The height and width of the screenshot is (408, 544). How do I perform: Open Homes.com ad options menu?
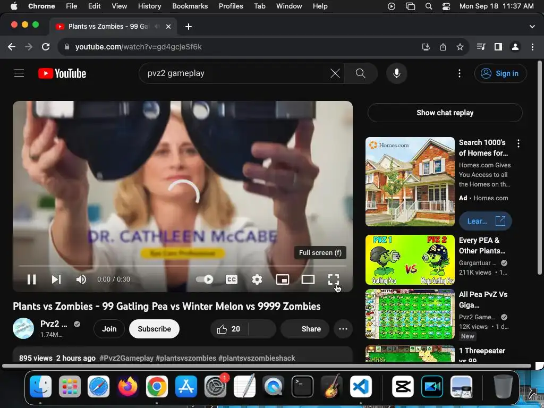pyautogui.click(x=518, y=143)
